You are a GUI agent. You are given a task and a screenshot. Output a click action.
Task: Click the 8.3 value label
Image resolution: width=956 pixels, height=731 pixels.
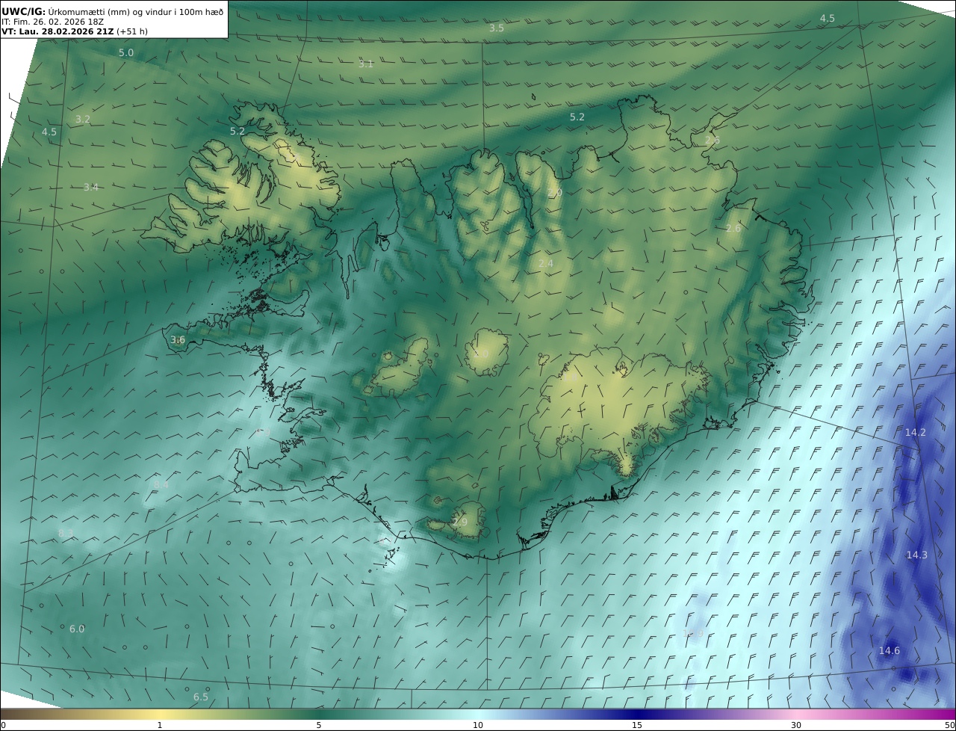pos(66,533)
